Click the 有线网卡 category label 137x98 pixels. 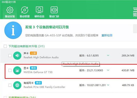point(28,83)
